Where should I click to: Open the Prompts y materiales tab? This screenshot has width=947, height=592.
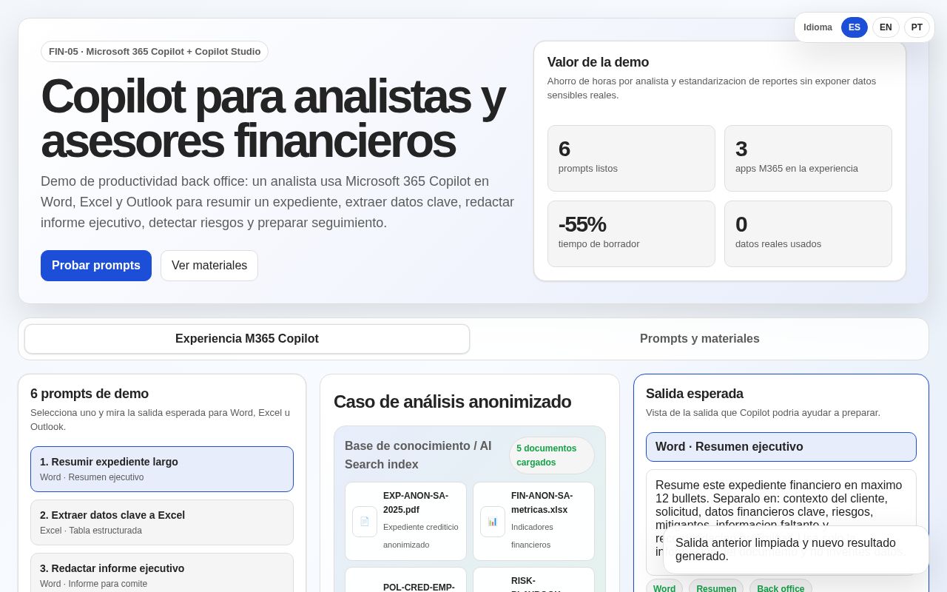click(x=699, y=339)
